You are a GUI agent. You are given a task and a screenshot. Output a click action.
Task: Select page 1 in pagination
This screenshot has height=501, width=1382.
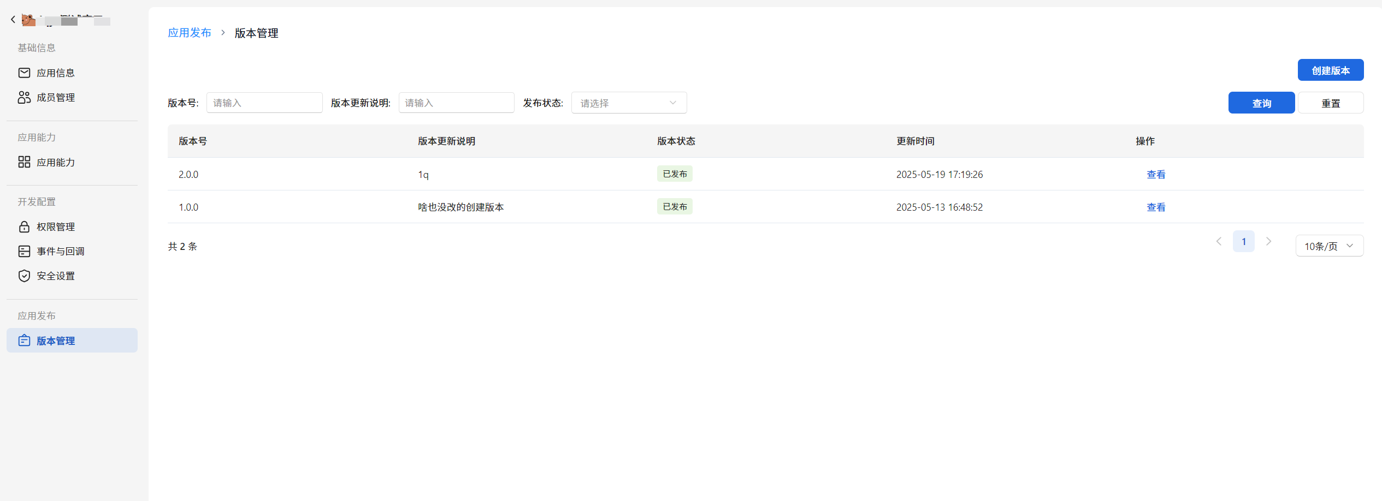[1244, 241]
